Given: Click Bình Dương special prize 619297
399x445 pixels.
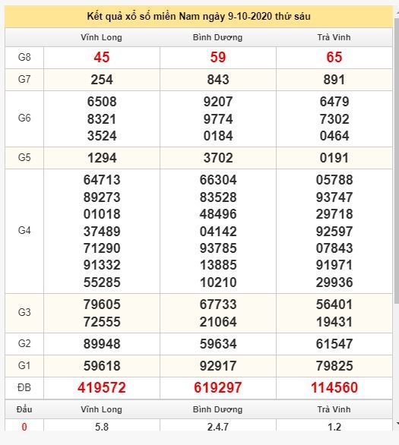Looking at the screenshot, I should click(218, 388).
